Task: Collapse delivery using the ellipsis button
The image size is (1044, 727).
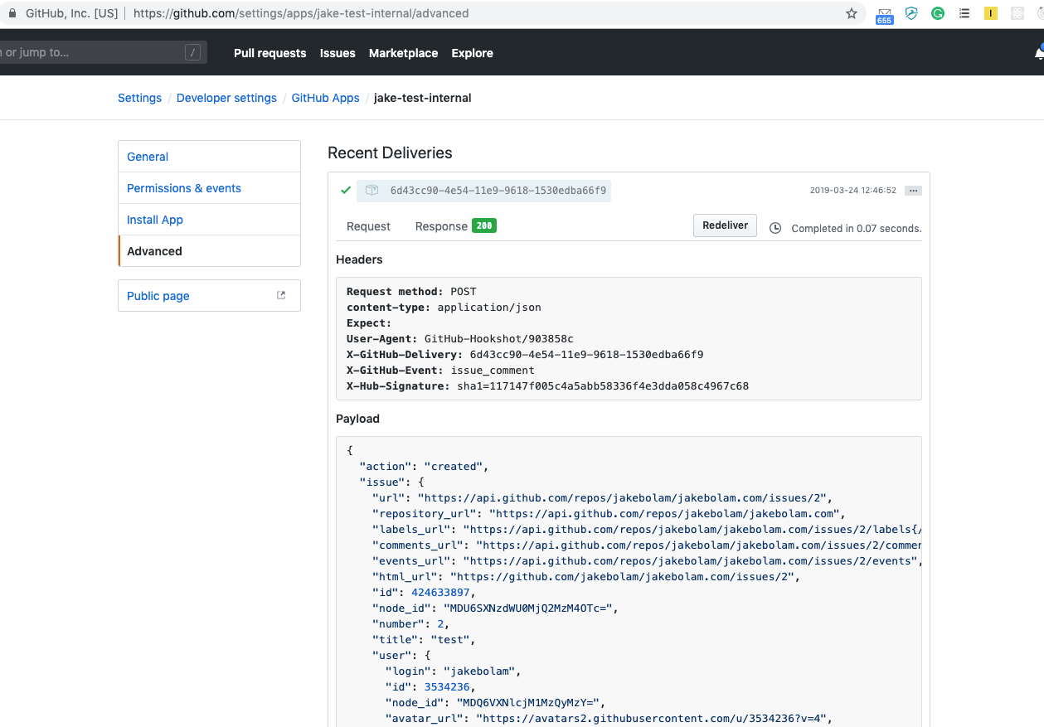Action: (913, 191)
